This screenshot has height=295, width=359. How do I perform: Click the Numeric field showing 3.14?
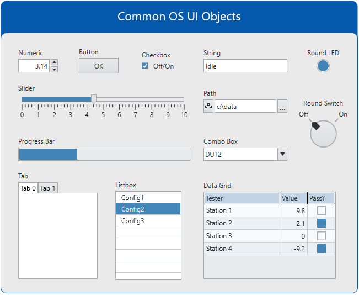coord(34,66)
